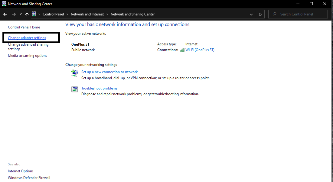This screenshot has width=333, height=182.
Task: Open the Wi-Fi (OnePlus 3T) connection link
Action: (x=200, y=50)
